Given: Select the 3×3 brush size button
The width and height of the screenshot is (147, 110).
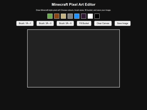Looking at the screenshot, I should 45,23.
